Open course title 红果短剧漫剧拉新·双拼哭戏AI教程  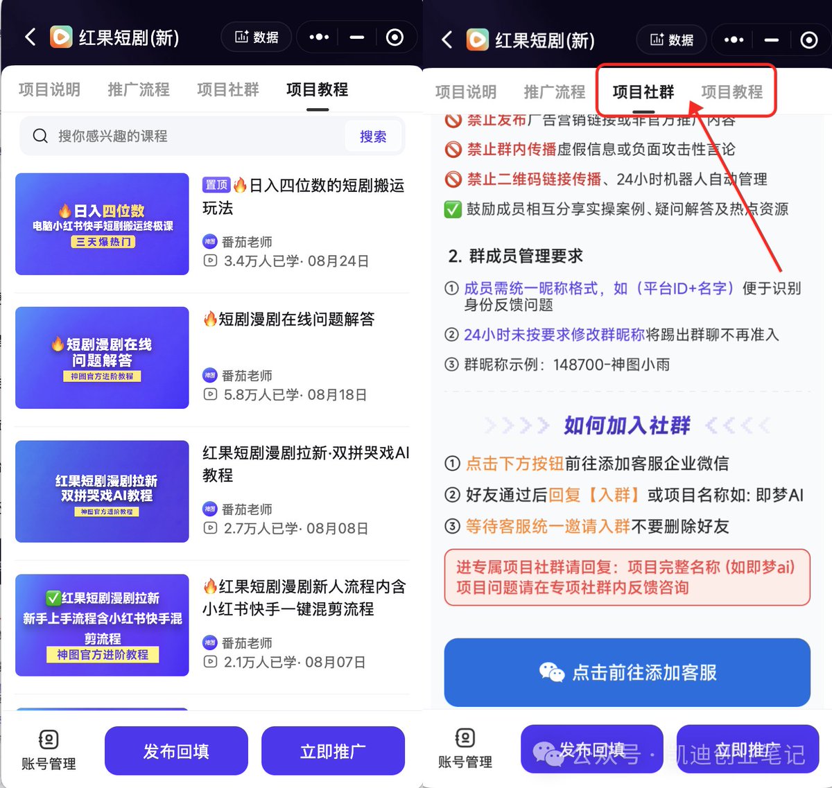point(306,464)
